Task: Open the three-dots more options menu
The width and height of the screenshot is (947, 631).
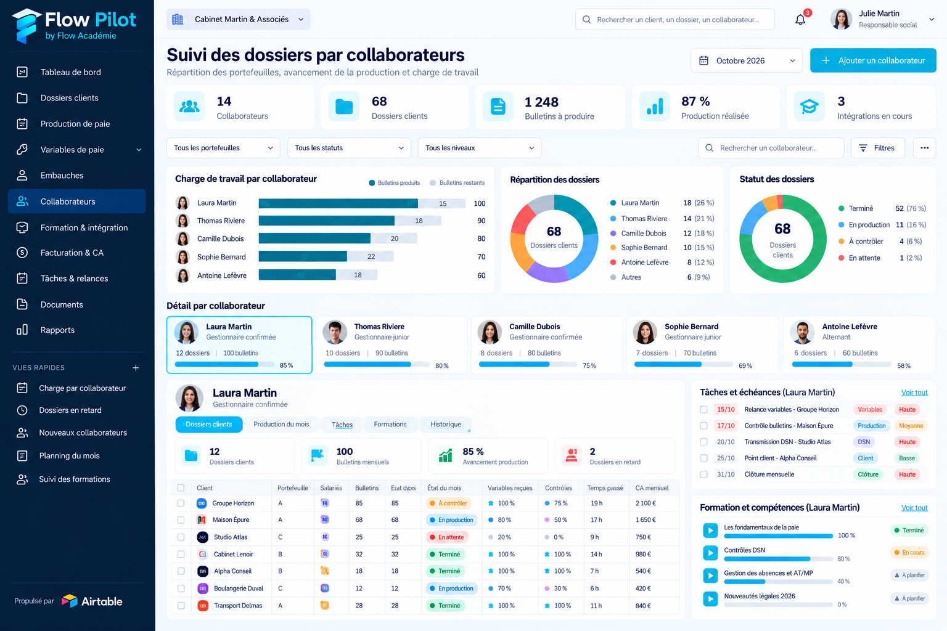Action: tap(924, 148)
